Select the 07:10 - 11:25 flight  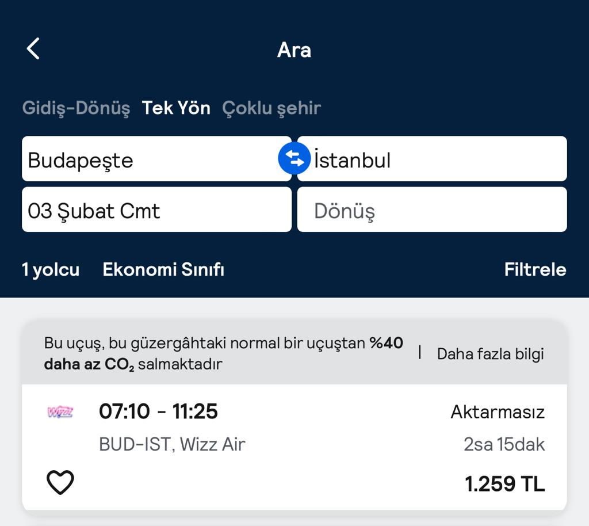(x=158, y=411)
